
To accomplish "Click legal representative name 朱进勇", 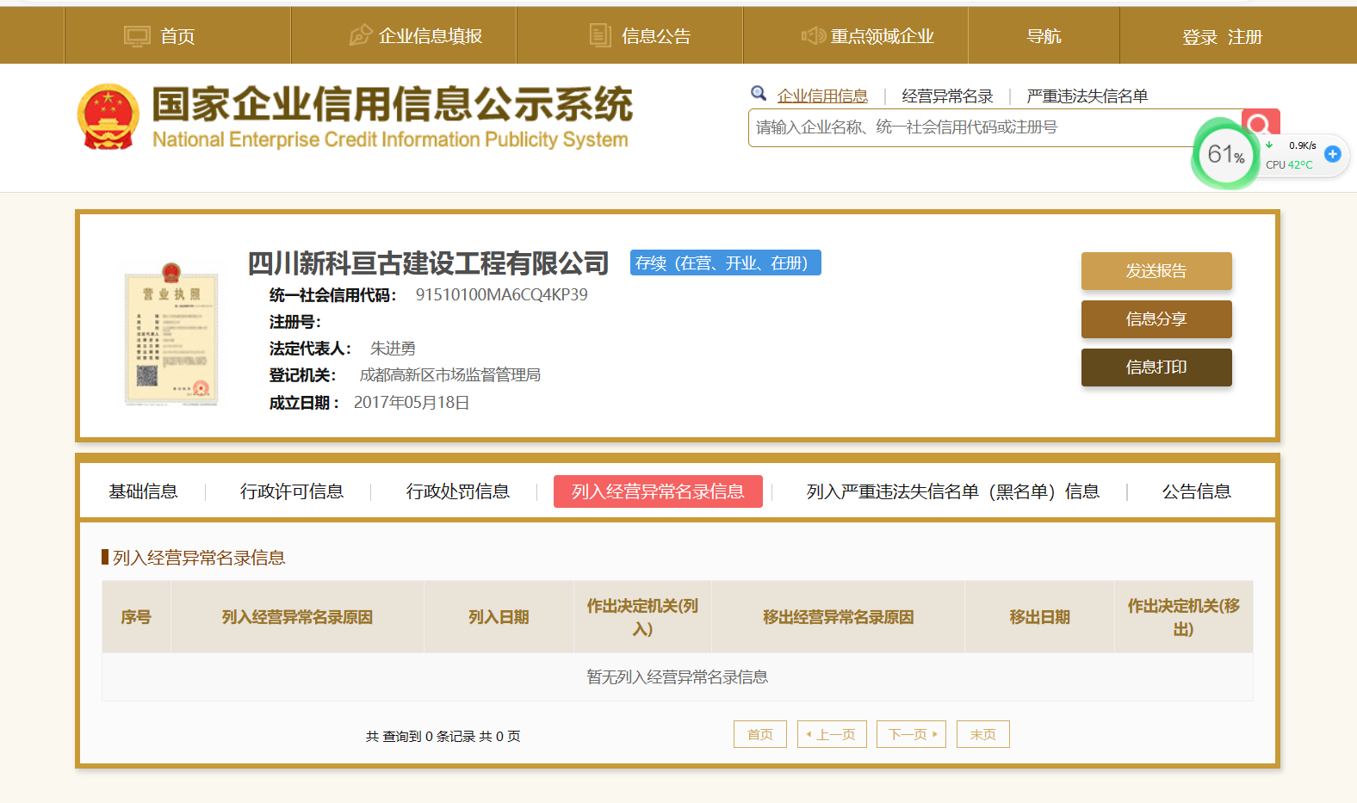I will [x=393, y=349].
